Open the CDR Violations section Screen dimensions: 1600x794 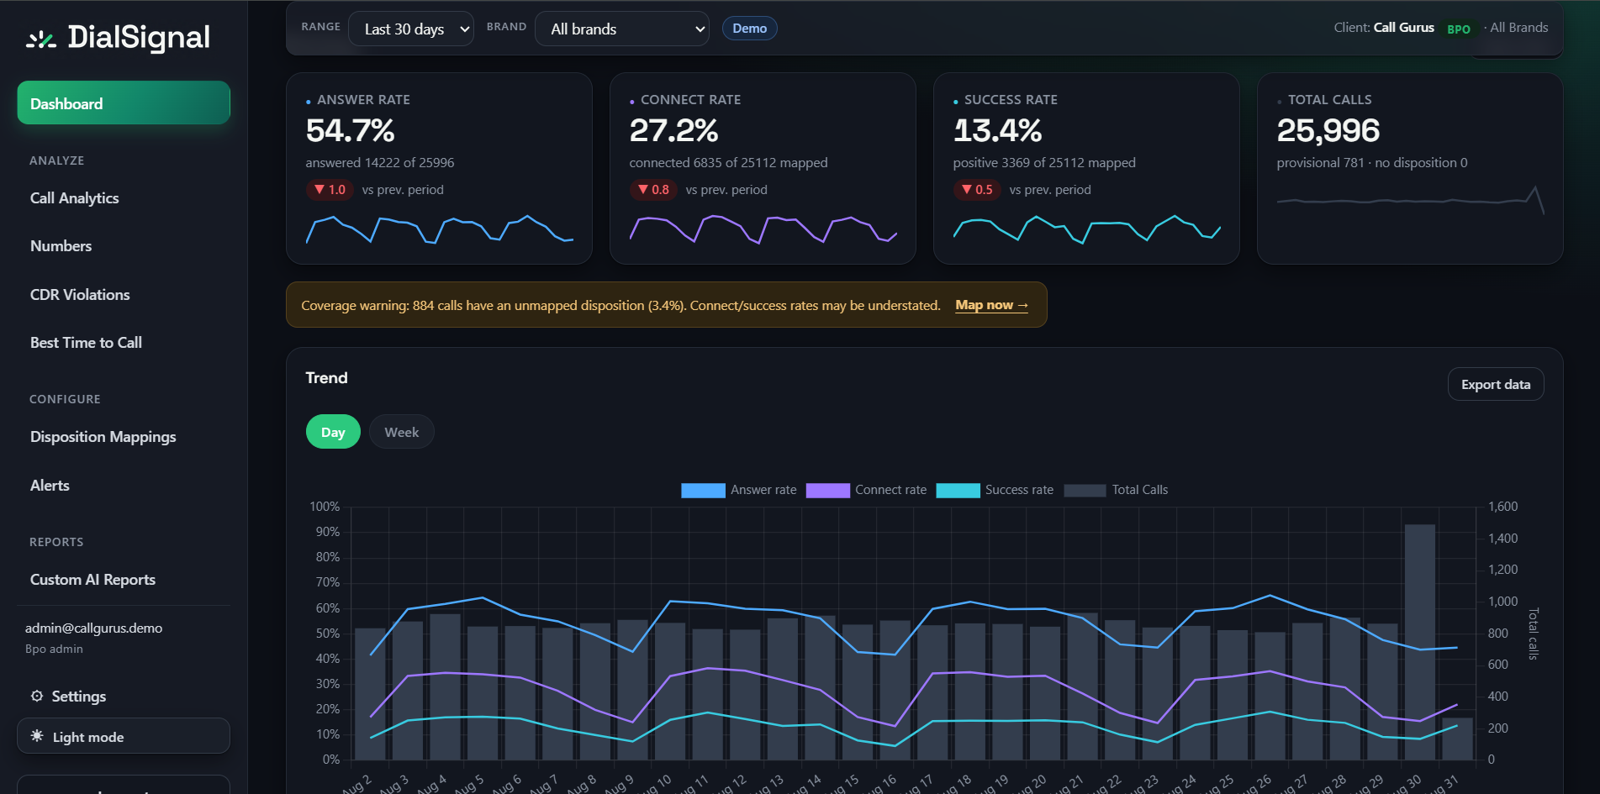80,295
